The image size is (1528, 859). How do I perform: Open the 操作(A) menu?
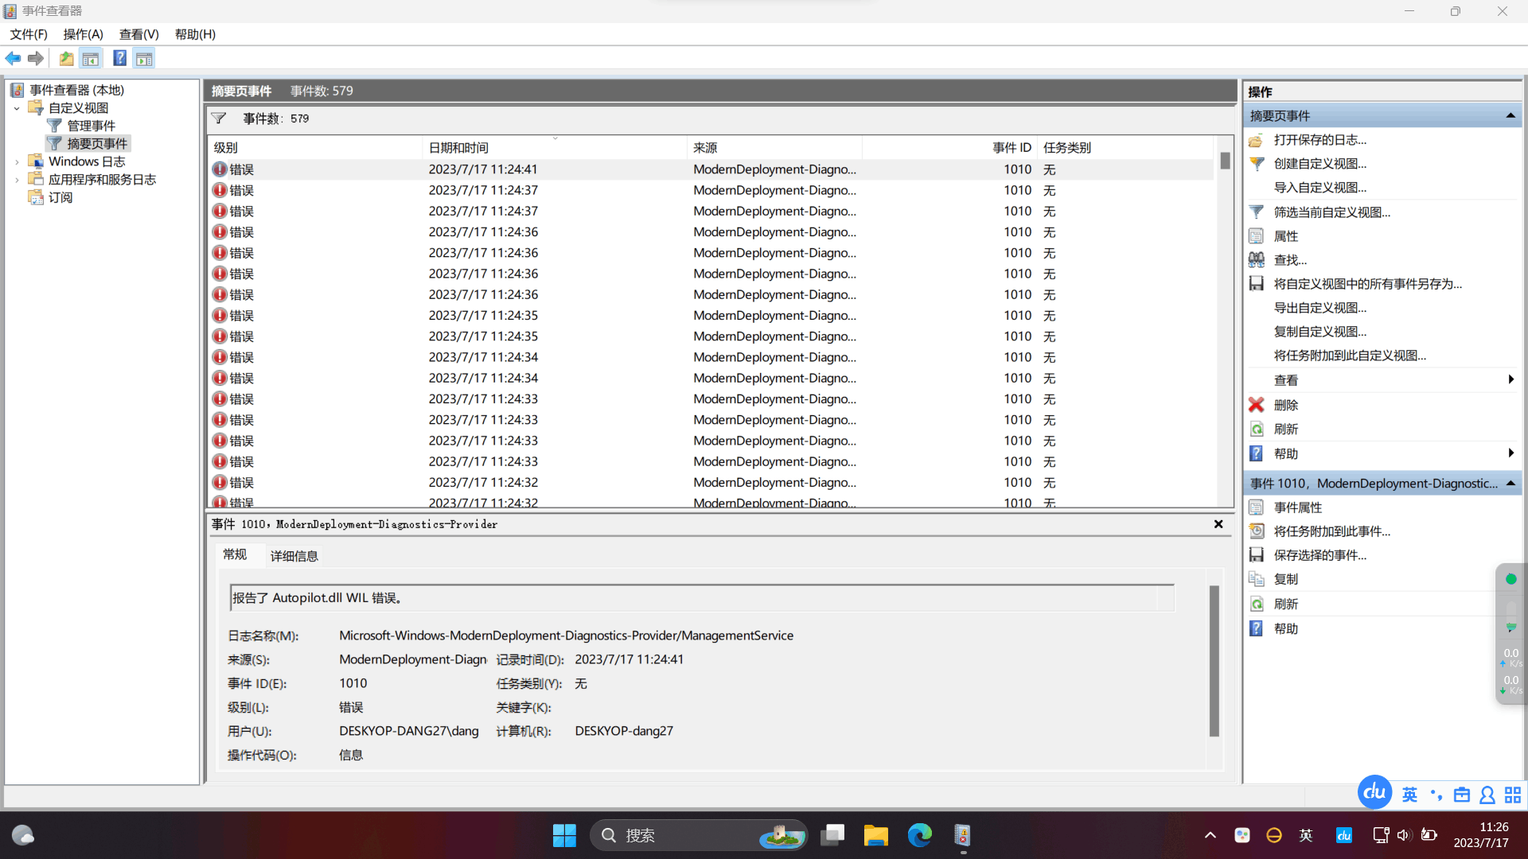pos(83,34)
